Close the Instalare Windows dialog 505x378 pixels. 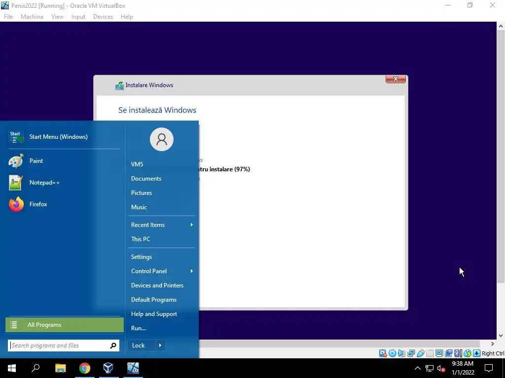(396, 79)
